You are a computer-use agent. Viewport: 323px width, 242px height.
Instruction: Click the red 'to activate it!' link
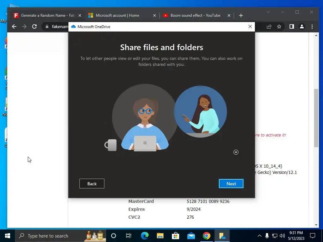270,135
